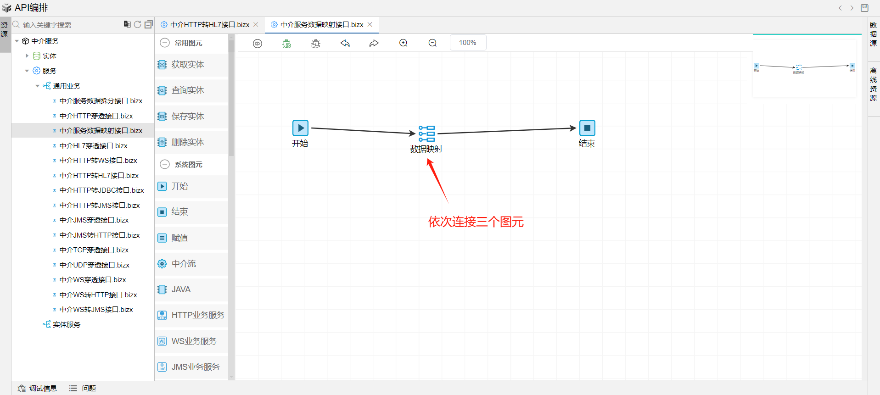
Task: Open 中介HL7穿透接口.bizx in the tree
Action: (x=94, y=146)
